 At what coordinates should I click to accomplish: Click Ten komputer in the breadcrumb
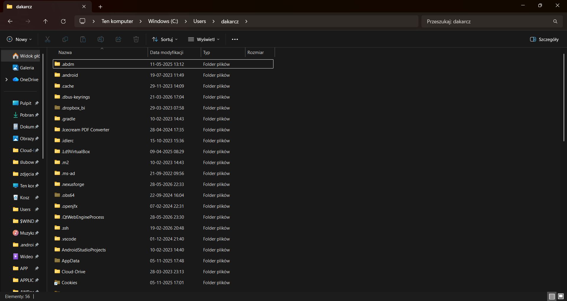pos(117,21)
